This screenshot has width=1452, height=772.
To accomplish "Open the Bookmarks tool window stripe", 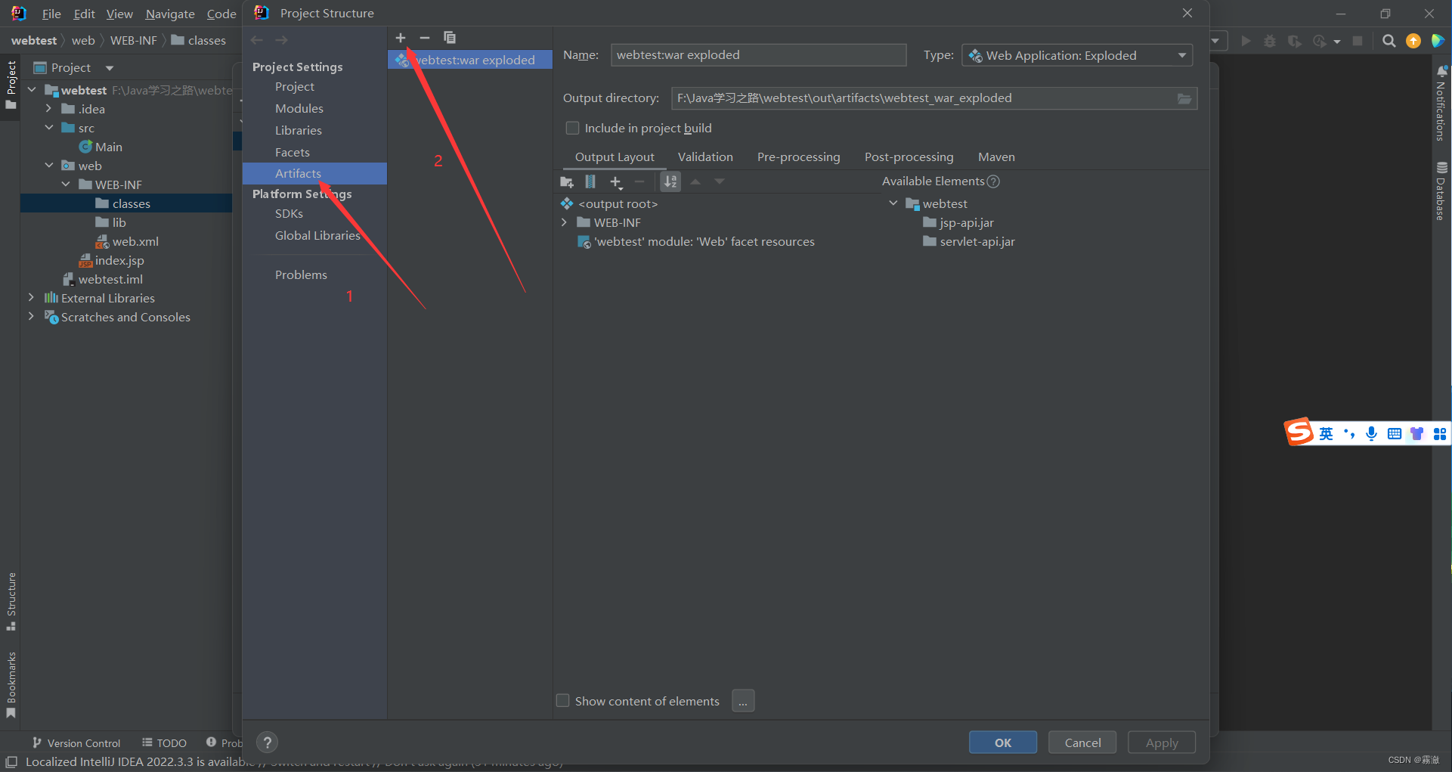I will point(11,685).
